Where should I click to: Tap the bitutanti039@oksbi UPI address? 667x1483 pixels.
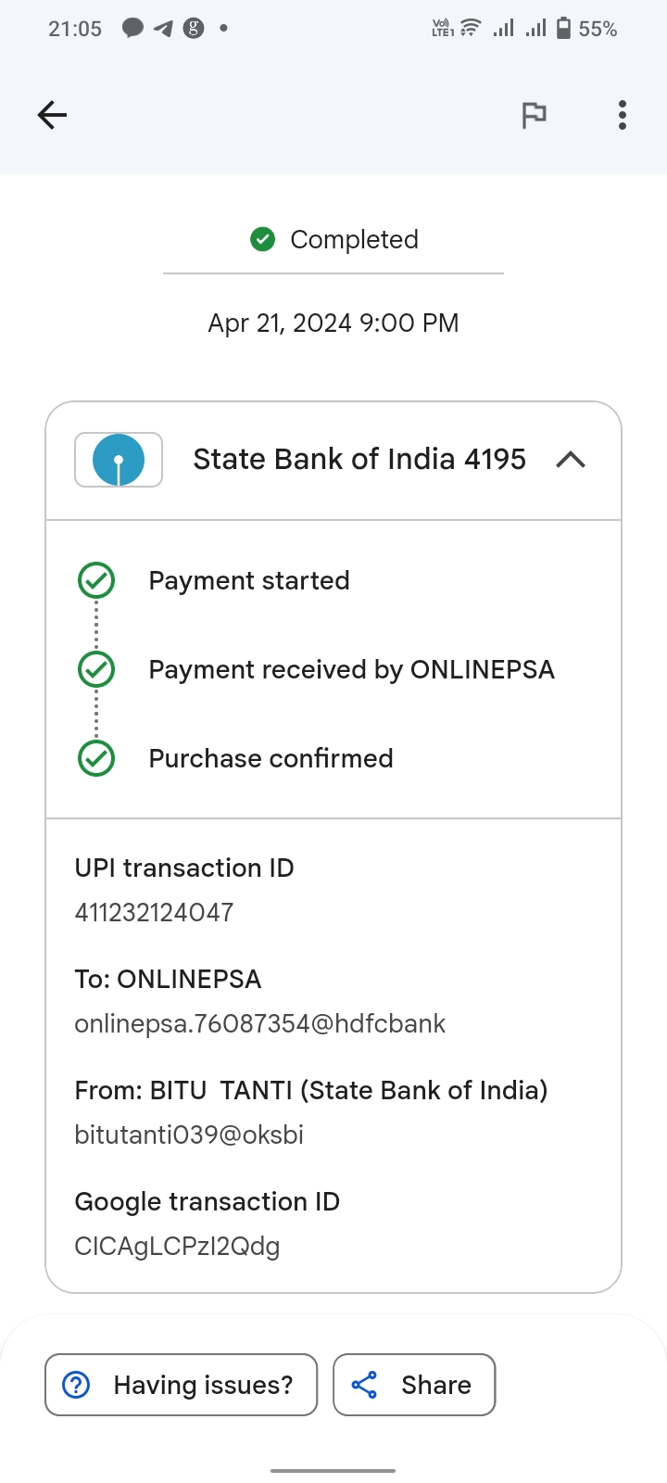[189, 1134]
